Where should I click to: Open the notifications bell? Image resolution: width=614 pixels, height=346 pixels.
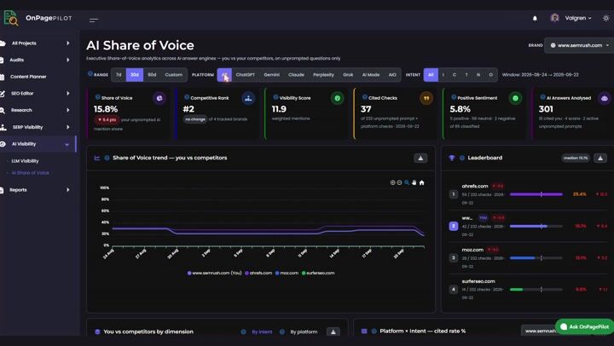535,19
